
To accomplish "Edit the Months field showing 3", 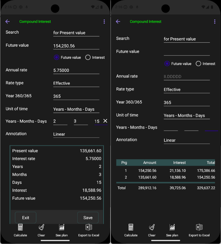I will [81, 121].
